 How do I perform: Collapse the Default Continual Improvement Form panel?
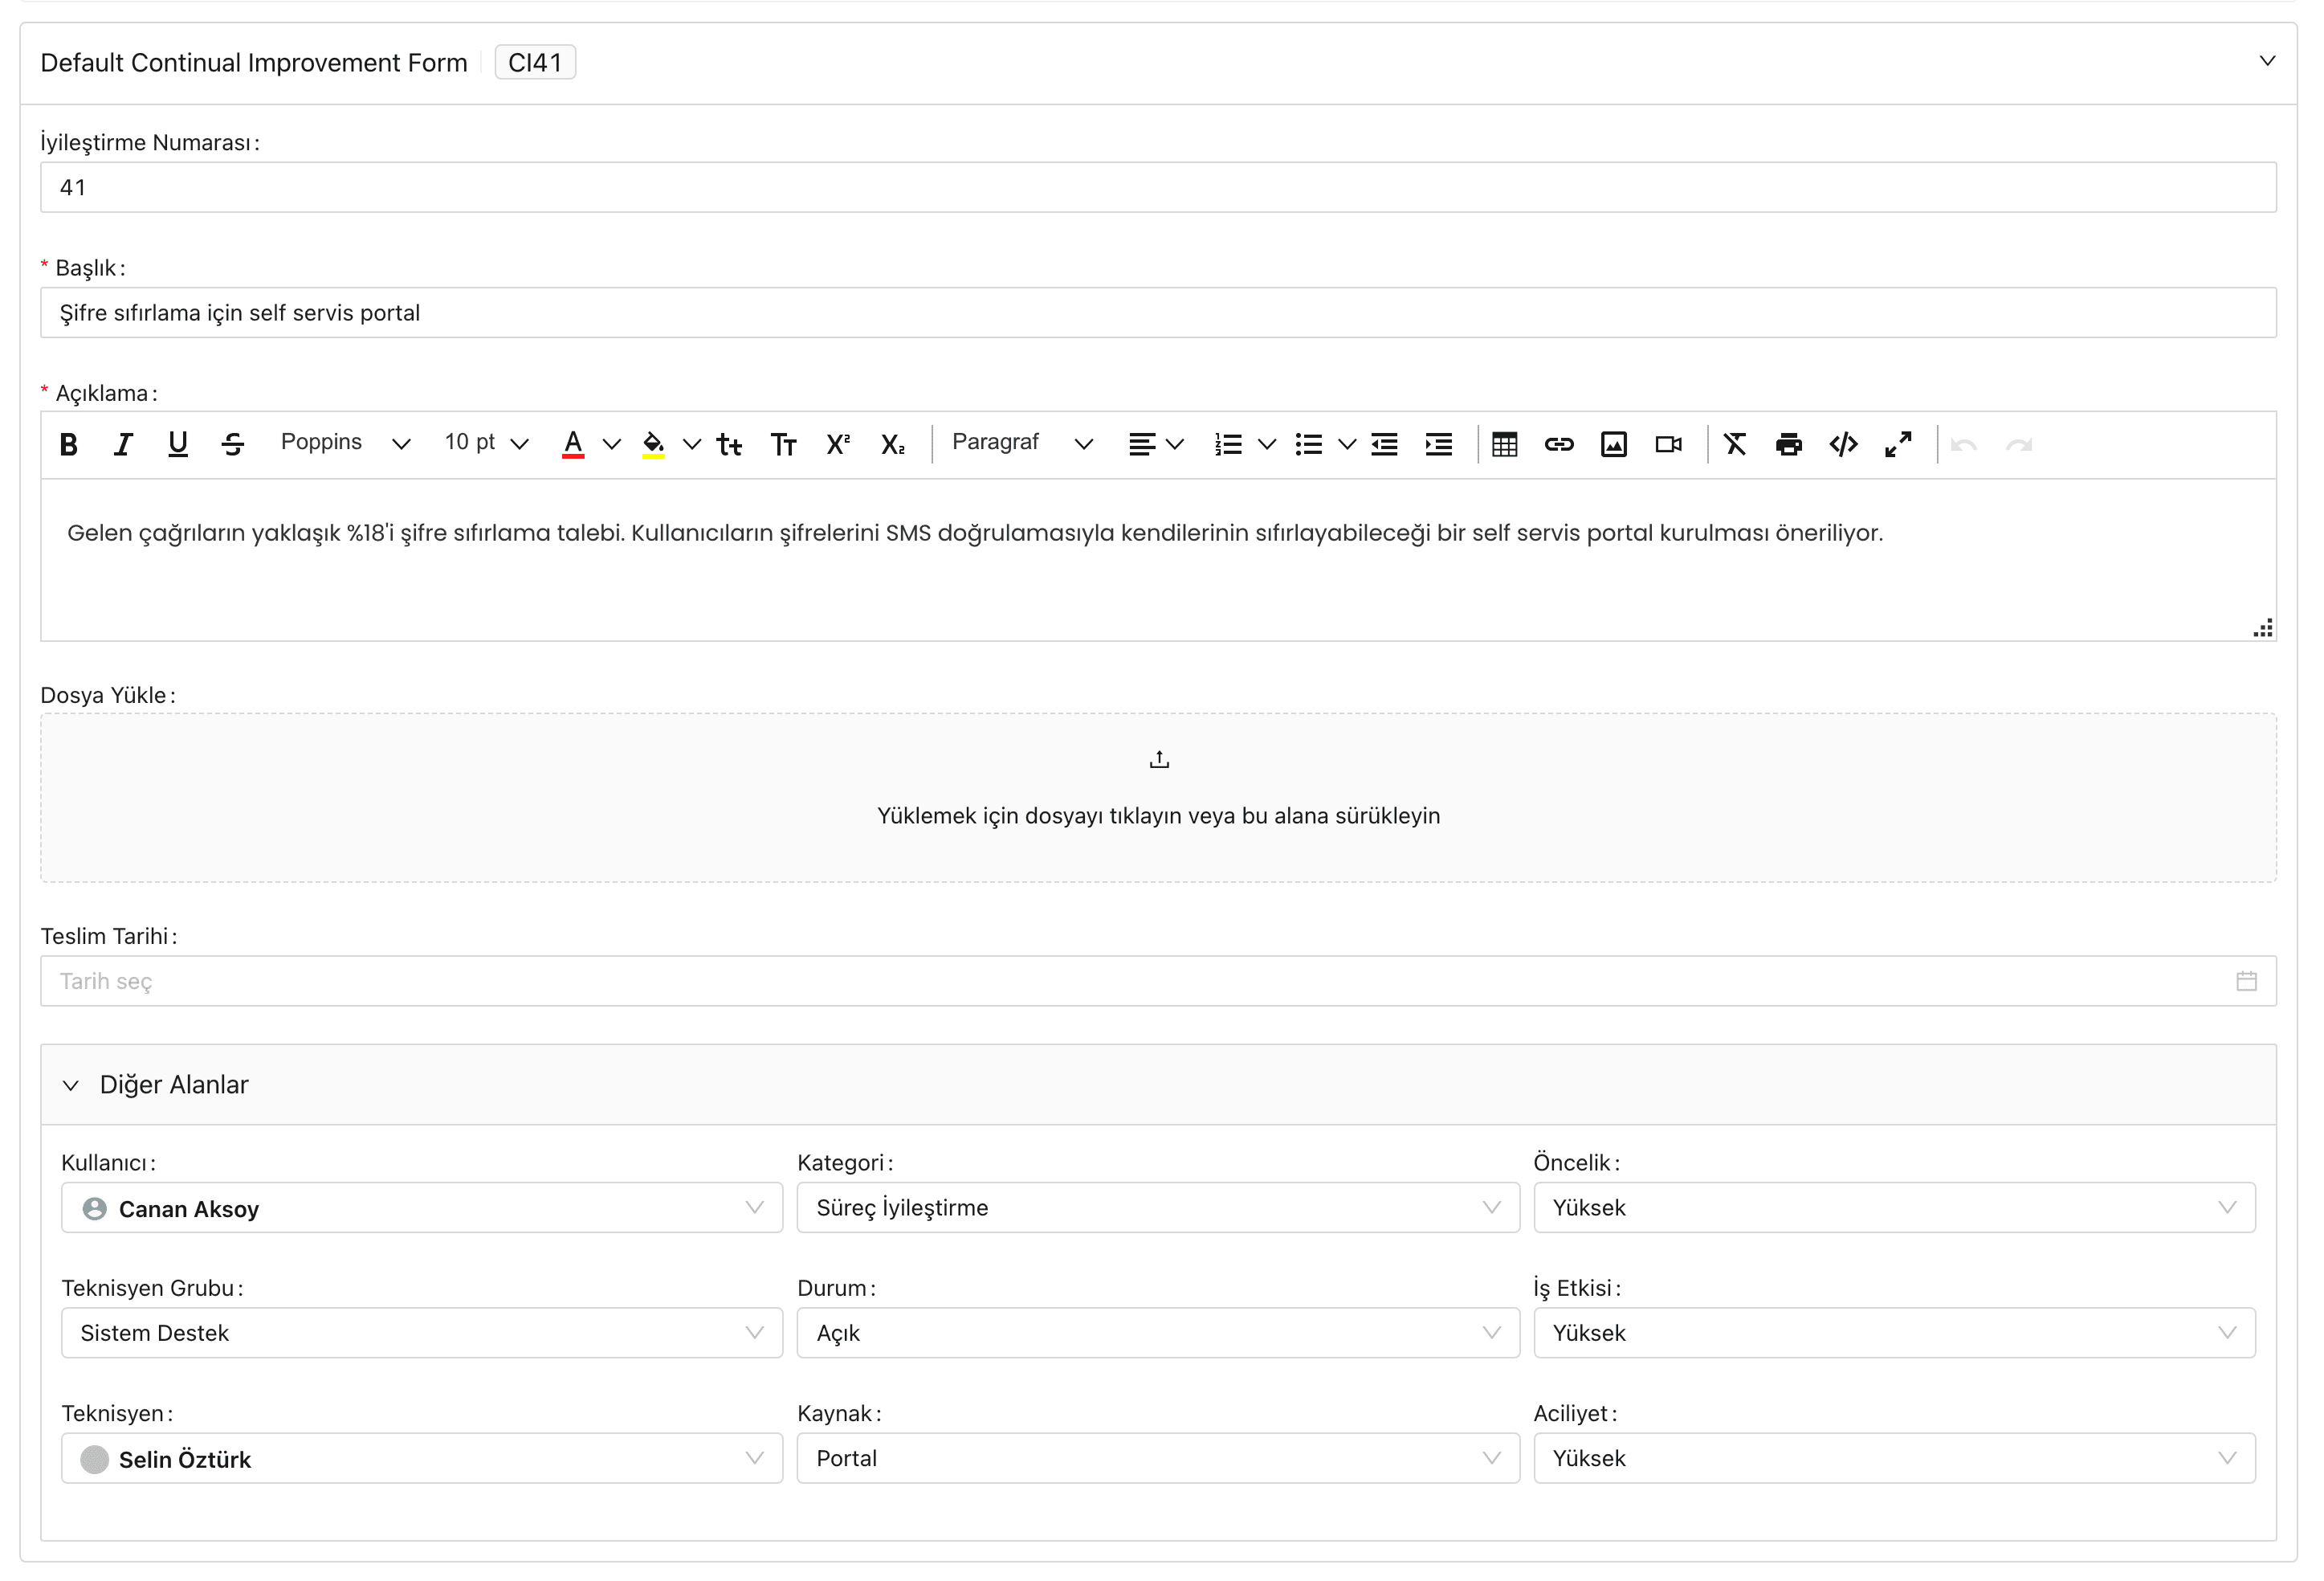[2268, 61]
